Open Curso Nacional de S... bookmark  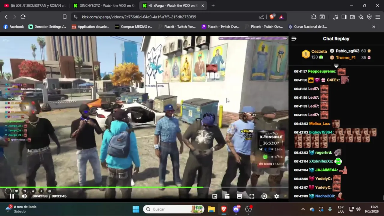click(x=307, y=27)
